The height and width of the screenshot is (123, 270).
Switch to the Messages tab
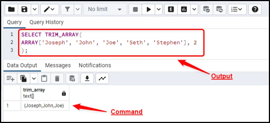click(58, 65)
